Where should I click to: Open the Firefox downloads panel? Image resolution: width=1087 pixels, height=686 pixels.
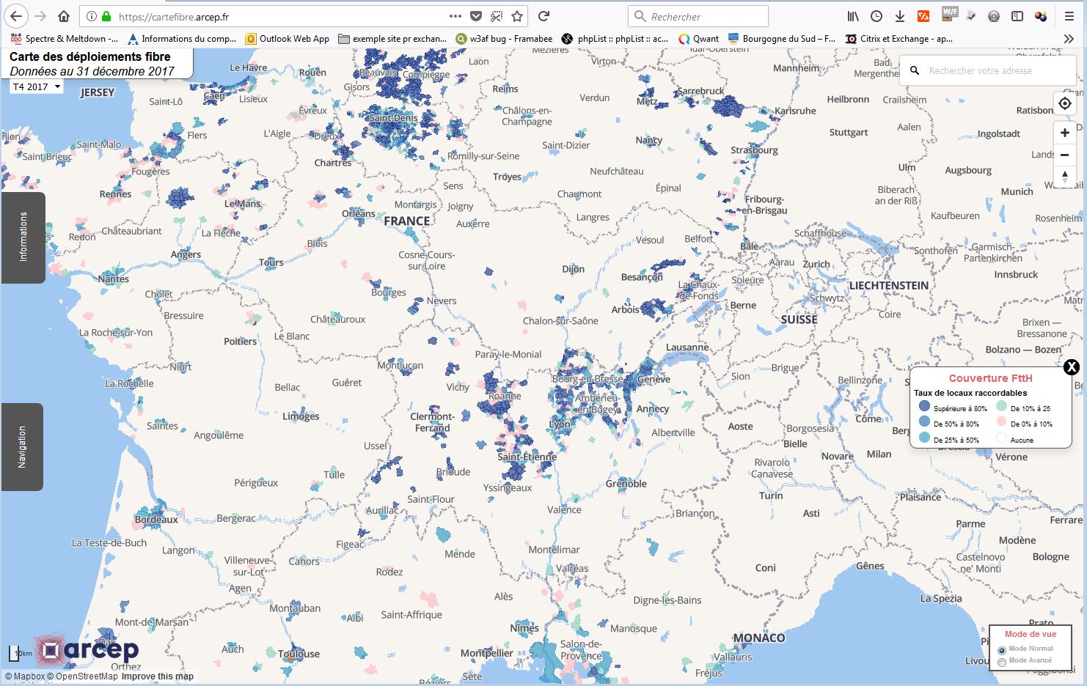[899, 16]
